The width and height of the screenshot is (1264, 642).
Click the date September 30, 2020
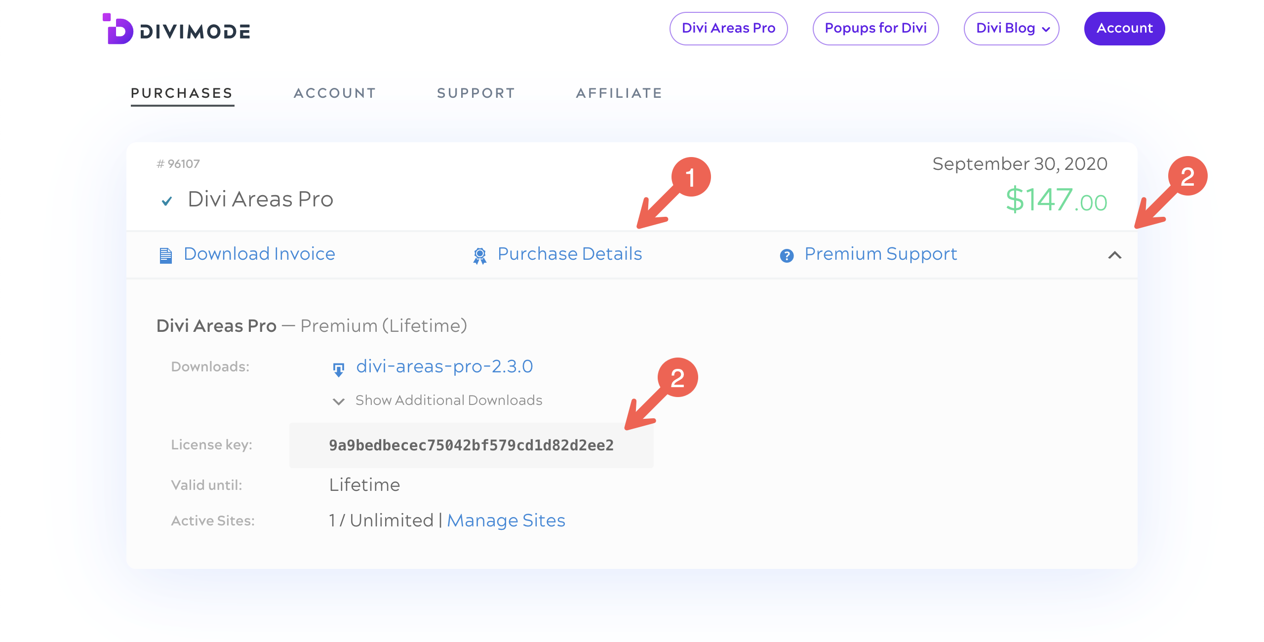(x=1020, y=164)
